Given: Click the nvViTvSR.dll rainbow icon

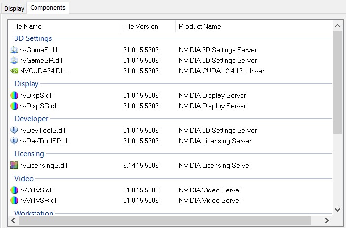Looking at the screenshot, I should click(x=14, y=200).
